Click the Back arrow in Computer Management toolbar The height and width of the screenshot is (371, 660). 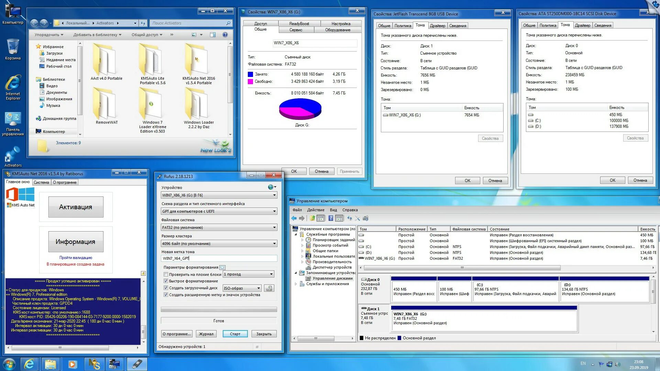click(294, 218)
